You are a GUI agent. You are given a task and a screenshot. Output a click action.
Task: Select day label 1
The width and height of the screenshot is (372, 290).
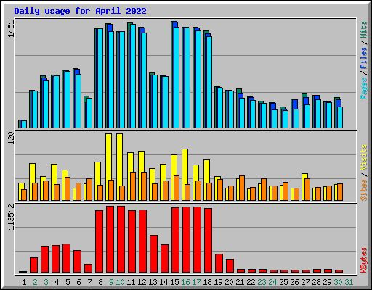tap(24, 282)
